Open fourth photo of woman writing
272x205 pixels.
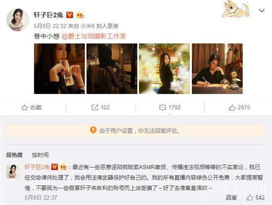217,68
